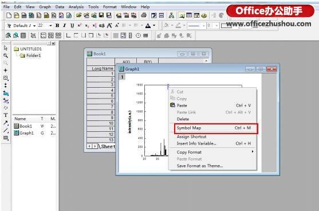The width and height of the screenshot is (319, 211).
Task: Select the Arrow drawing tool
Action: (6, 123)
